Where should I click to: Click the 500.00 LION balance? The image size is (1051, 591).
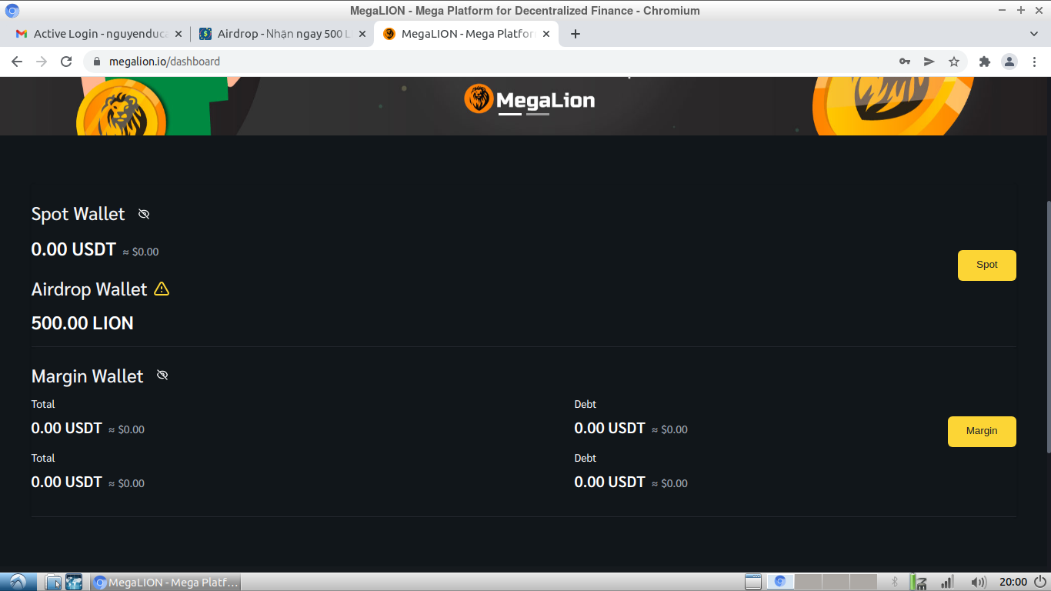point(82,323)
